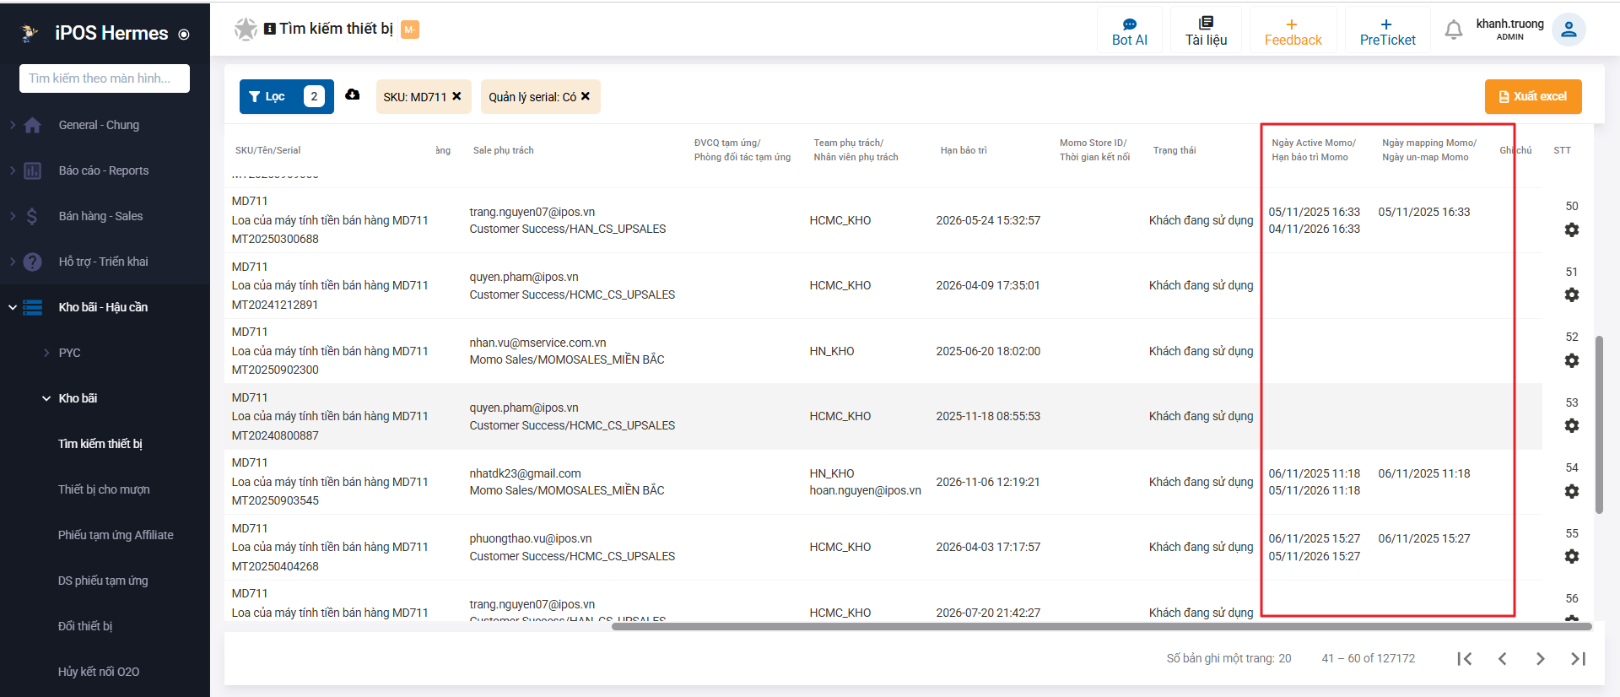Click the Bán hàng dollar icon
Image resolution: width=1620 pixels, height=697 pixels.
pyautogui.click(x=32, y=216)
